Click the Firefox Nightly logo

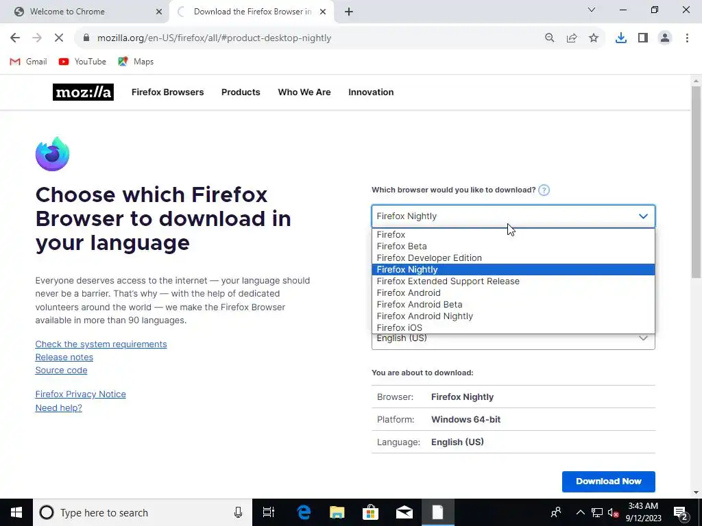click(x=52, y=154)
